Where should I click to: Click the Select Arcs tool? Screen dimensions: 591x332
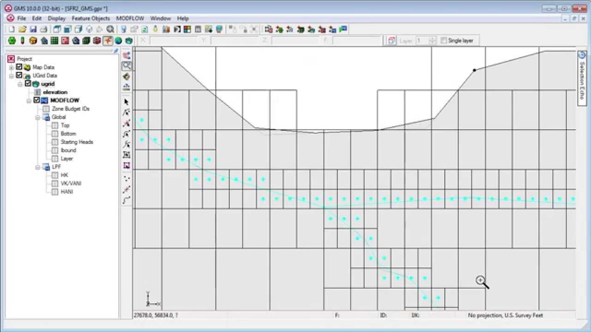click(127, 134)
